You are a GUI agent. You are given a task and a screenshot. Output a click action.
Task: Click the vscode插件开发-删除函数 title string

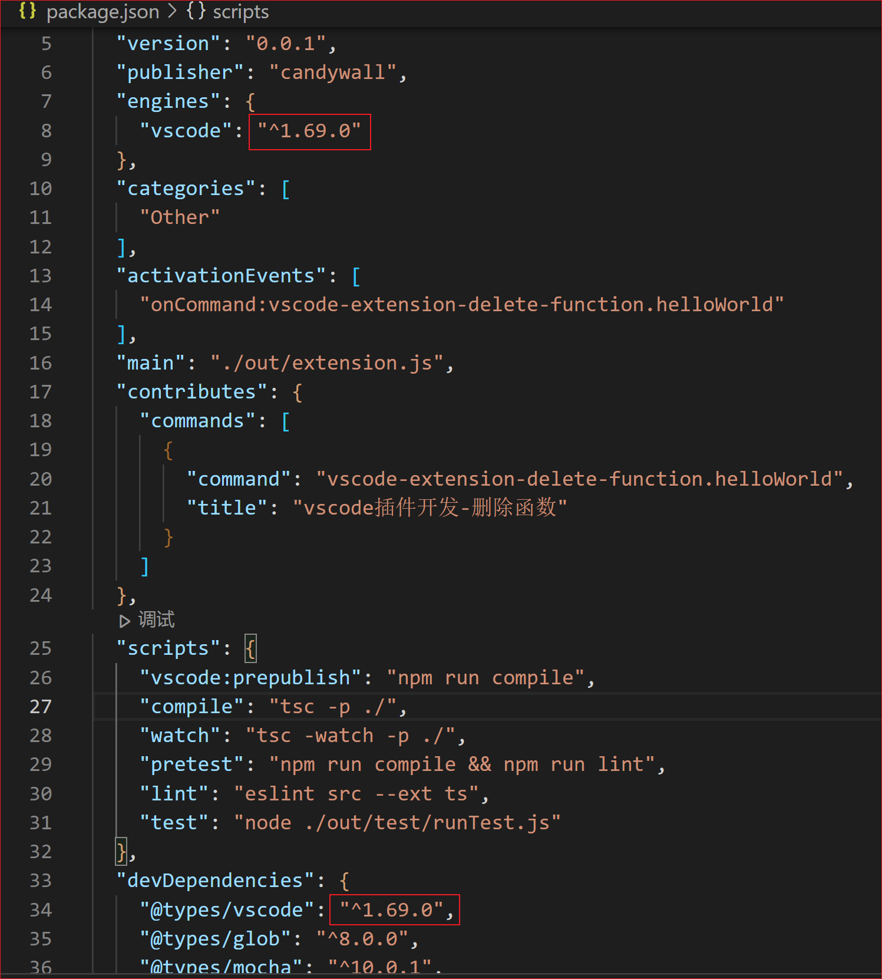click(430, 508)
